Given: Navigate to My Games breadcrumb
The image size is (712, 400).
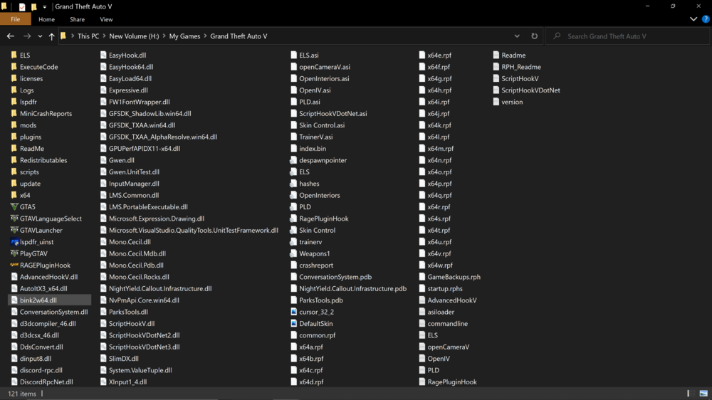Looking at the screenshot, I should [x=184, y=36].
